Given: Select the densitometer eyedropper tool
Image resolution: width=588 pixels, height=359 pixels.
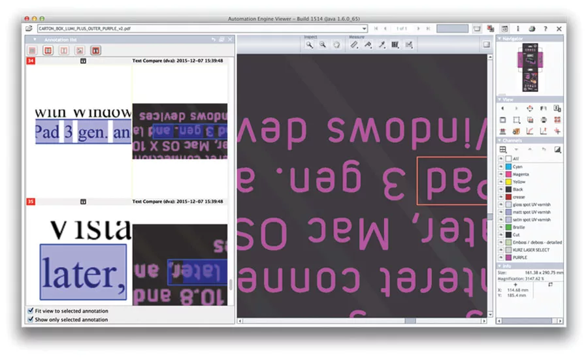Looking at the screenshot, I should point(382,45).
